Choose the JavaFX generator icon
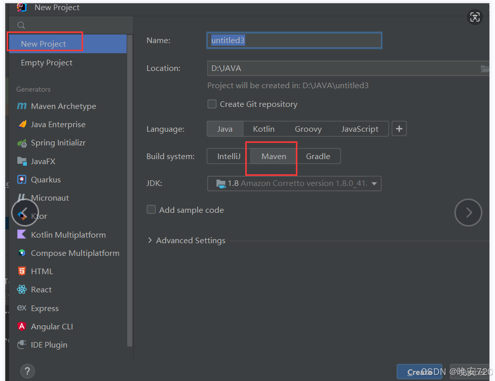This screenshot has height=381, width=495. (22, 161)
